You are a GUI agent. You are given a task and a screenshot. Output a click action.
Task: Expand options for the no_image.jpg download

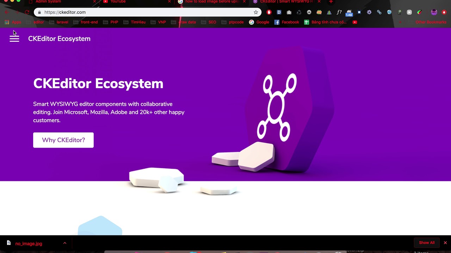65,243
